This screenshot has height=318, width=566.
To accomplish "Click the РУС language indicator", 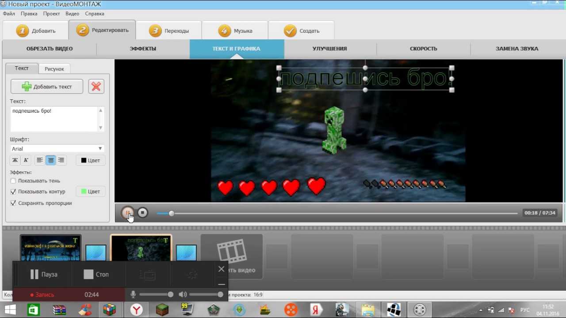I will click(525, 310).
